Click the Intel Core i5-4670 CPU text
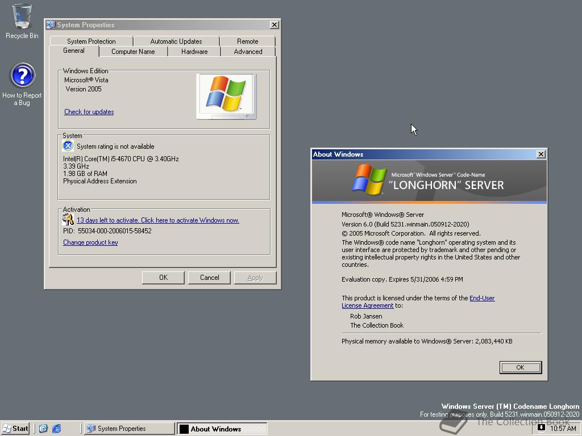Image resolution: width=582 pixels, height=436 pixels. tap(121, 159)
